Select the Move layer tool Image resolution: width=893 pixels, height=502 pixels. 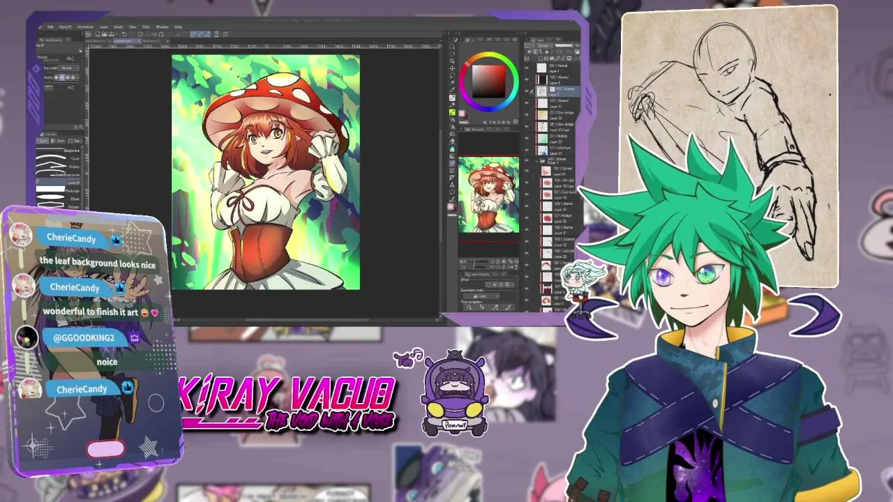(x=452, y=68)
